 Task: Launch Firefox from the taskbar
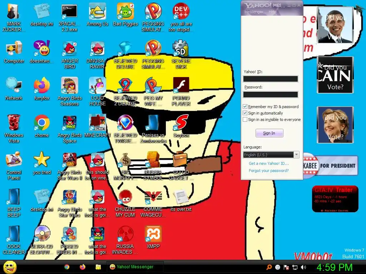coord(83,267)
